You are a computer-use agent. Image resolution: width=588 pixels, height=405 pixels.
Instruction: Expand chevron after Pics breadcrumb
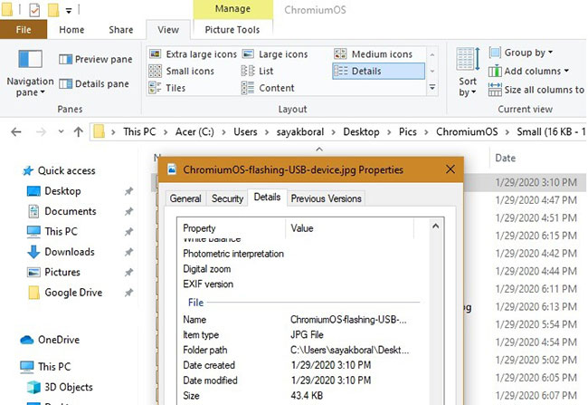(x=426, y=132)
